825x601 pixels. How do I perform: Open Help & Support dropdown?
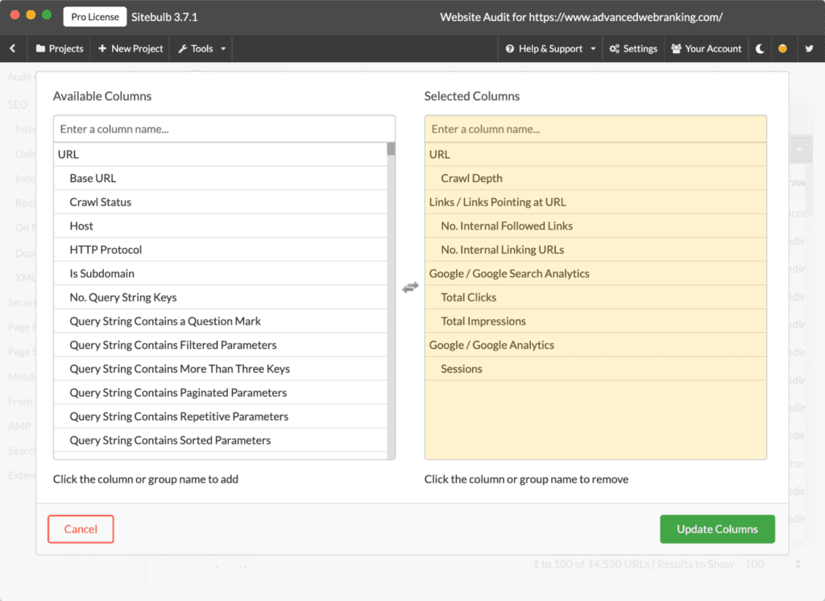pos(550,48)
